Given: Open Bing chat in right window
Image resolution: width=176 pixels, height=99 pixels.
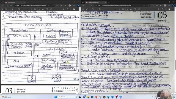Looking at the screenshot, I should (x=174, y=5).
